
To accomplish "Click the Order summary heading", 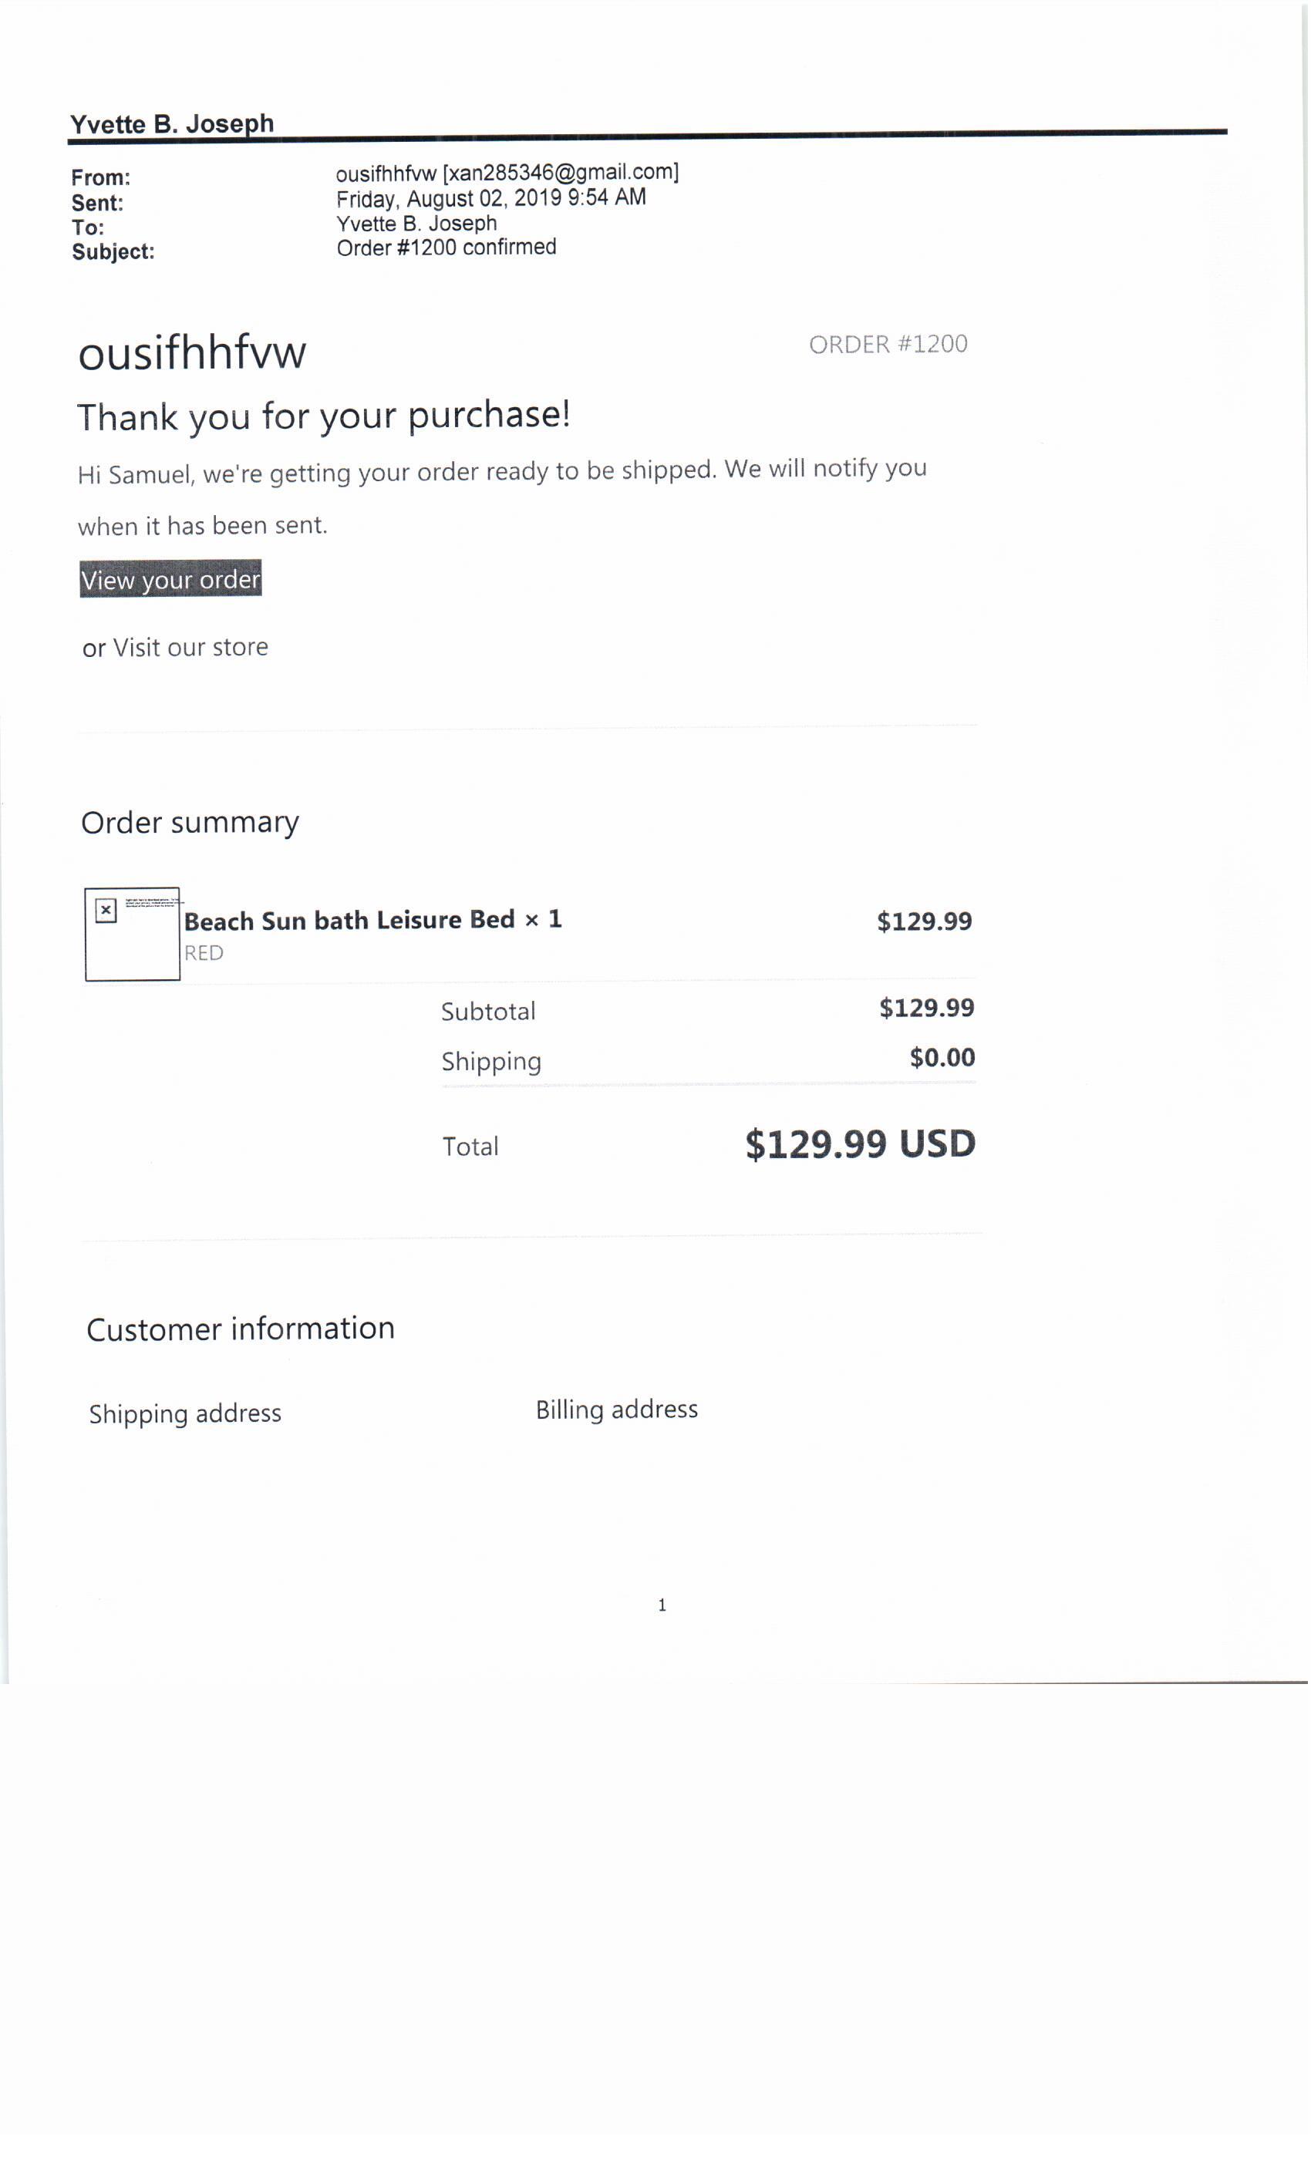I will (x=190, y=823).
